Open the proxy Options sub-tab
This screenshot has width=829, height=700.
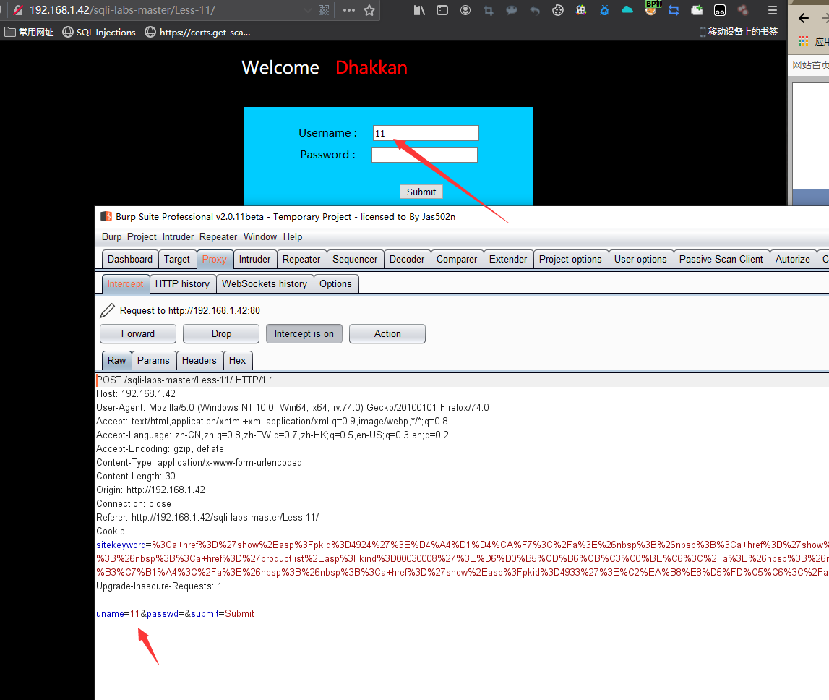335,283
